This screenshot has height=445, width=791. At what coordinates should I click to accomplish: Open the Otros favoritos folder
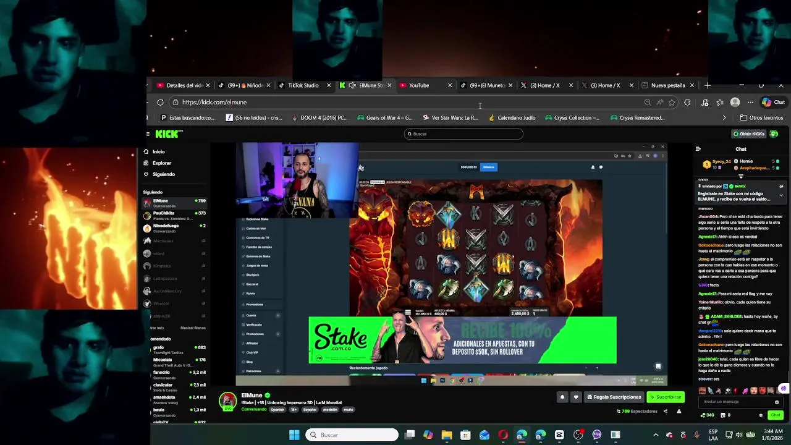[x=761, y=117]
